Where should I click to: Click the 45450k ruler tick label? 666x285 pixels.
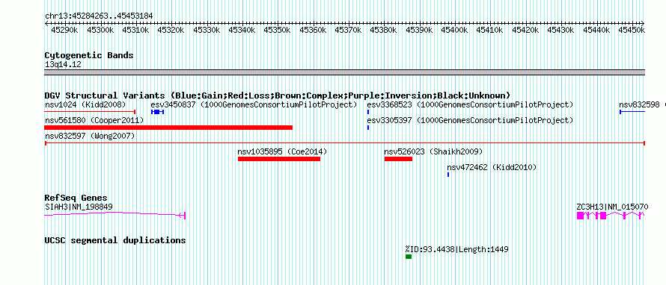point(632,30)
